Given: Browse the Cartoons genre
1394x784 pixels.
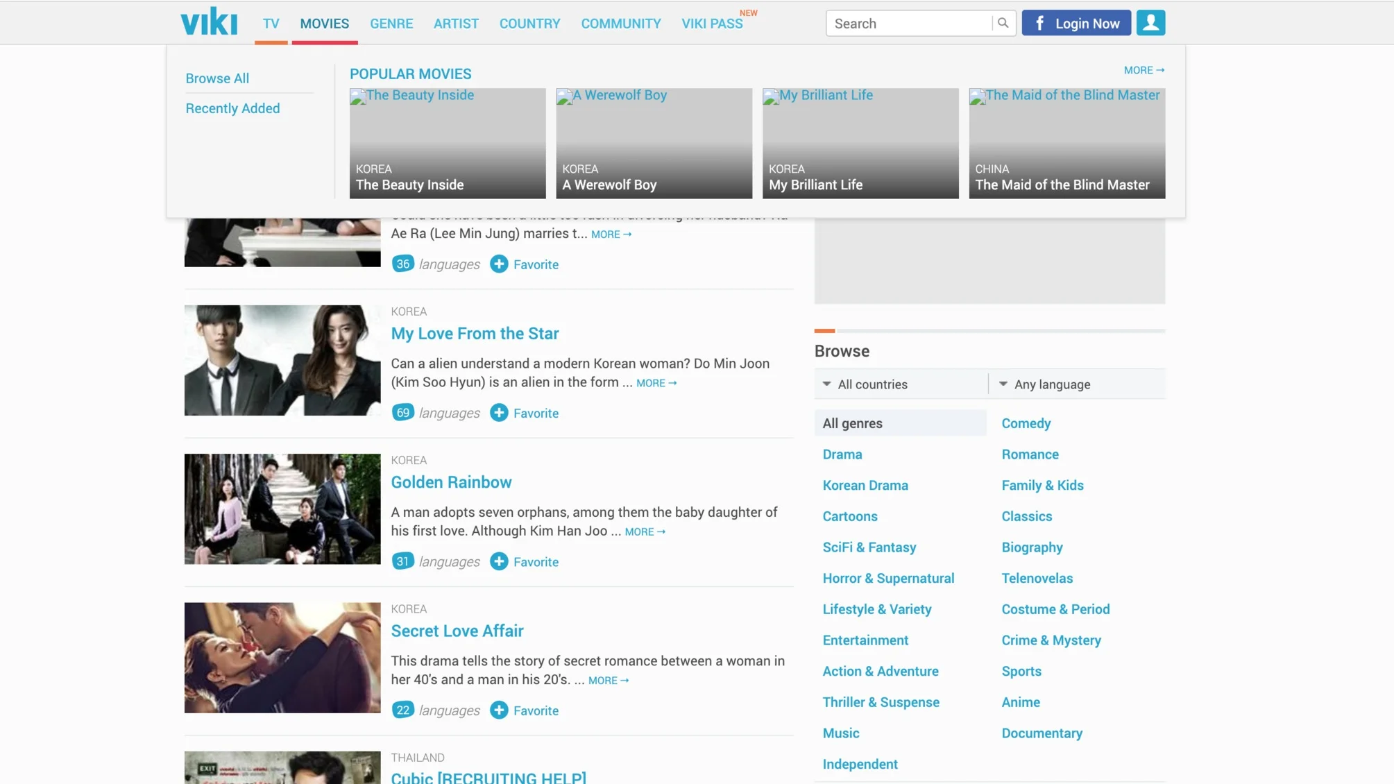Looking at the screenshot, I should coord(850,516).
